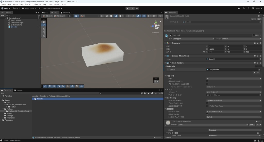Viewport: 264px width, 142px height.
Task: Click the scene orientation gizmo
Action: click(155, 25)
